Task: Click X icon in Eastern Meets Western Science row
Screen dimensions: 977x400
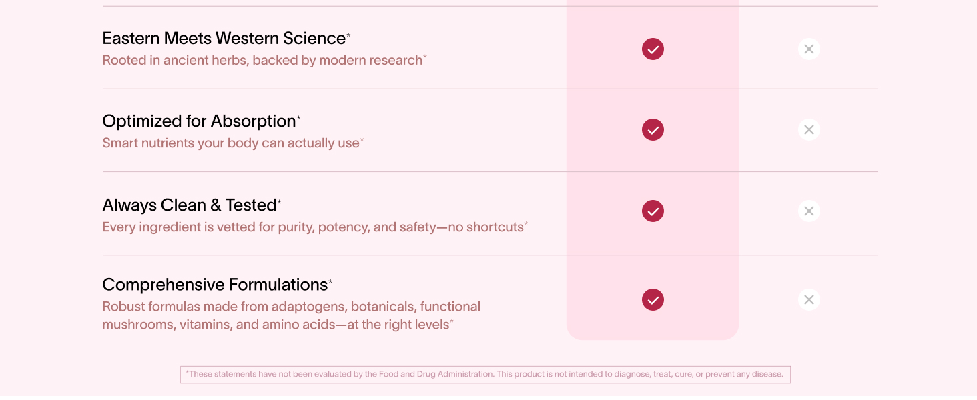Action: tap(809, 49)
